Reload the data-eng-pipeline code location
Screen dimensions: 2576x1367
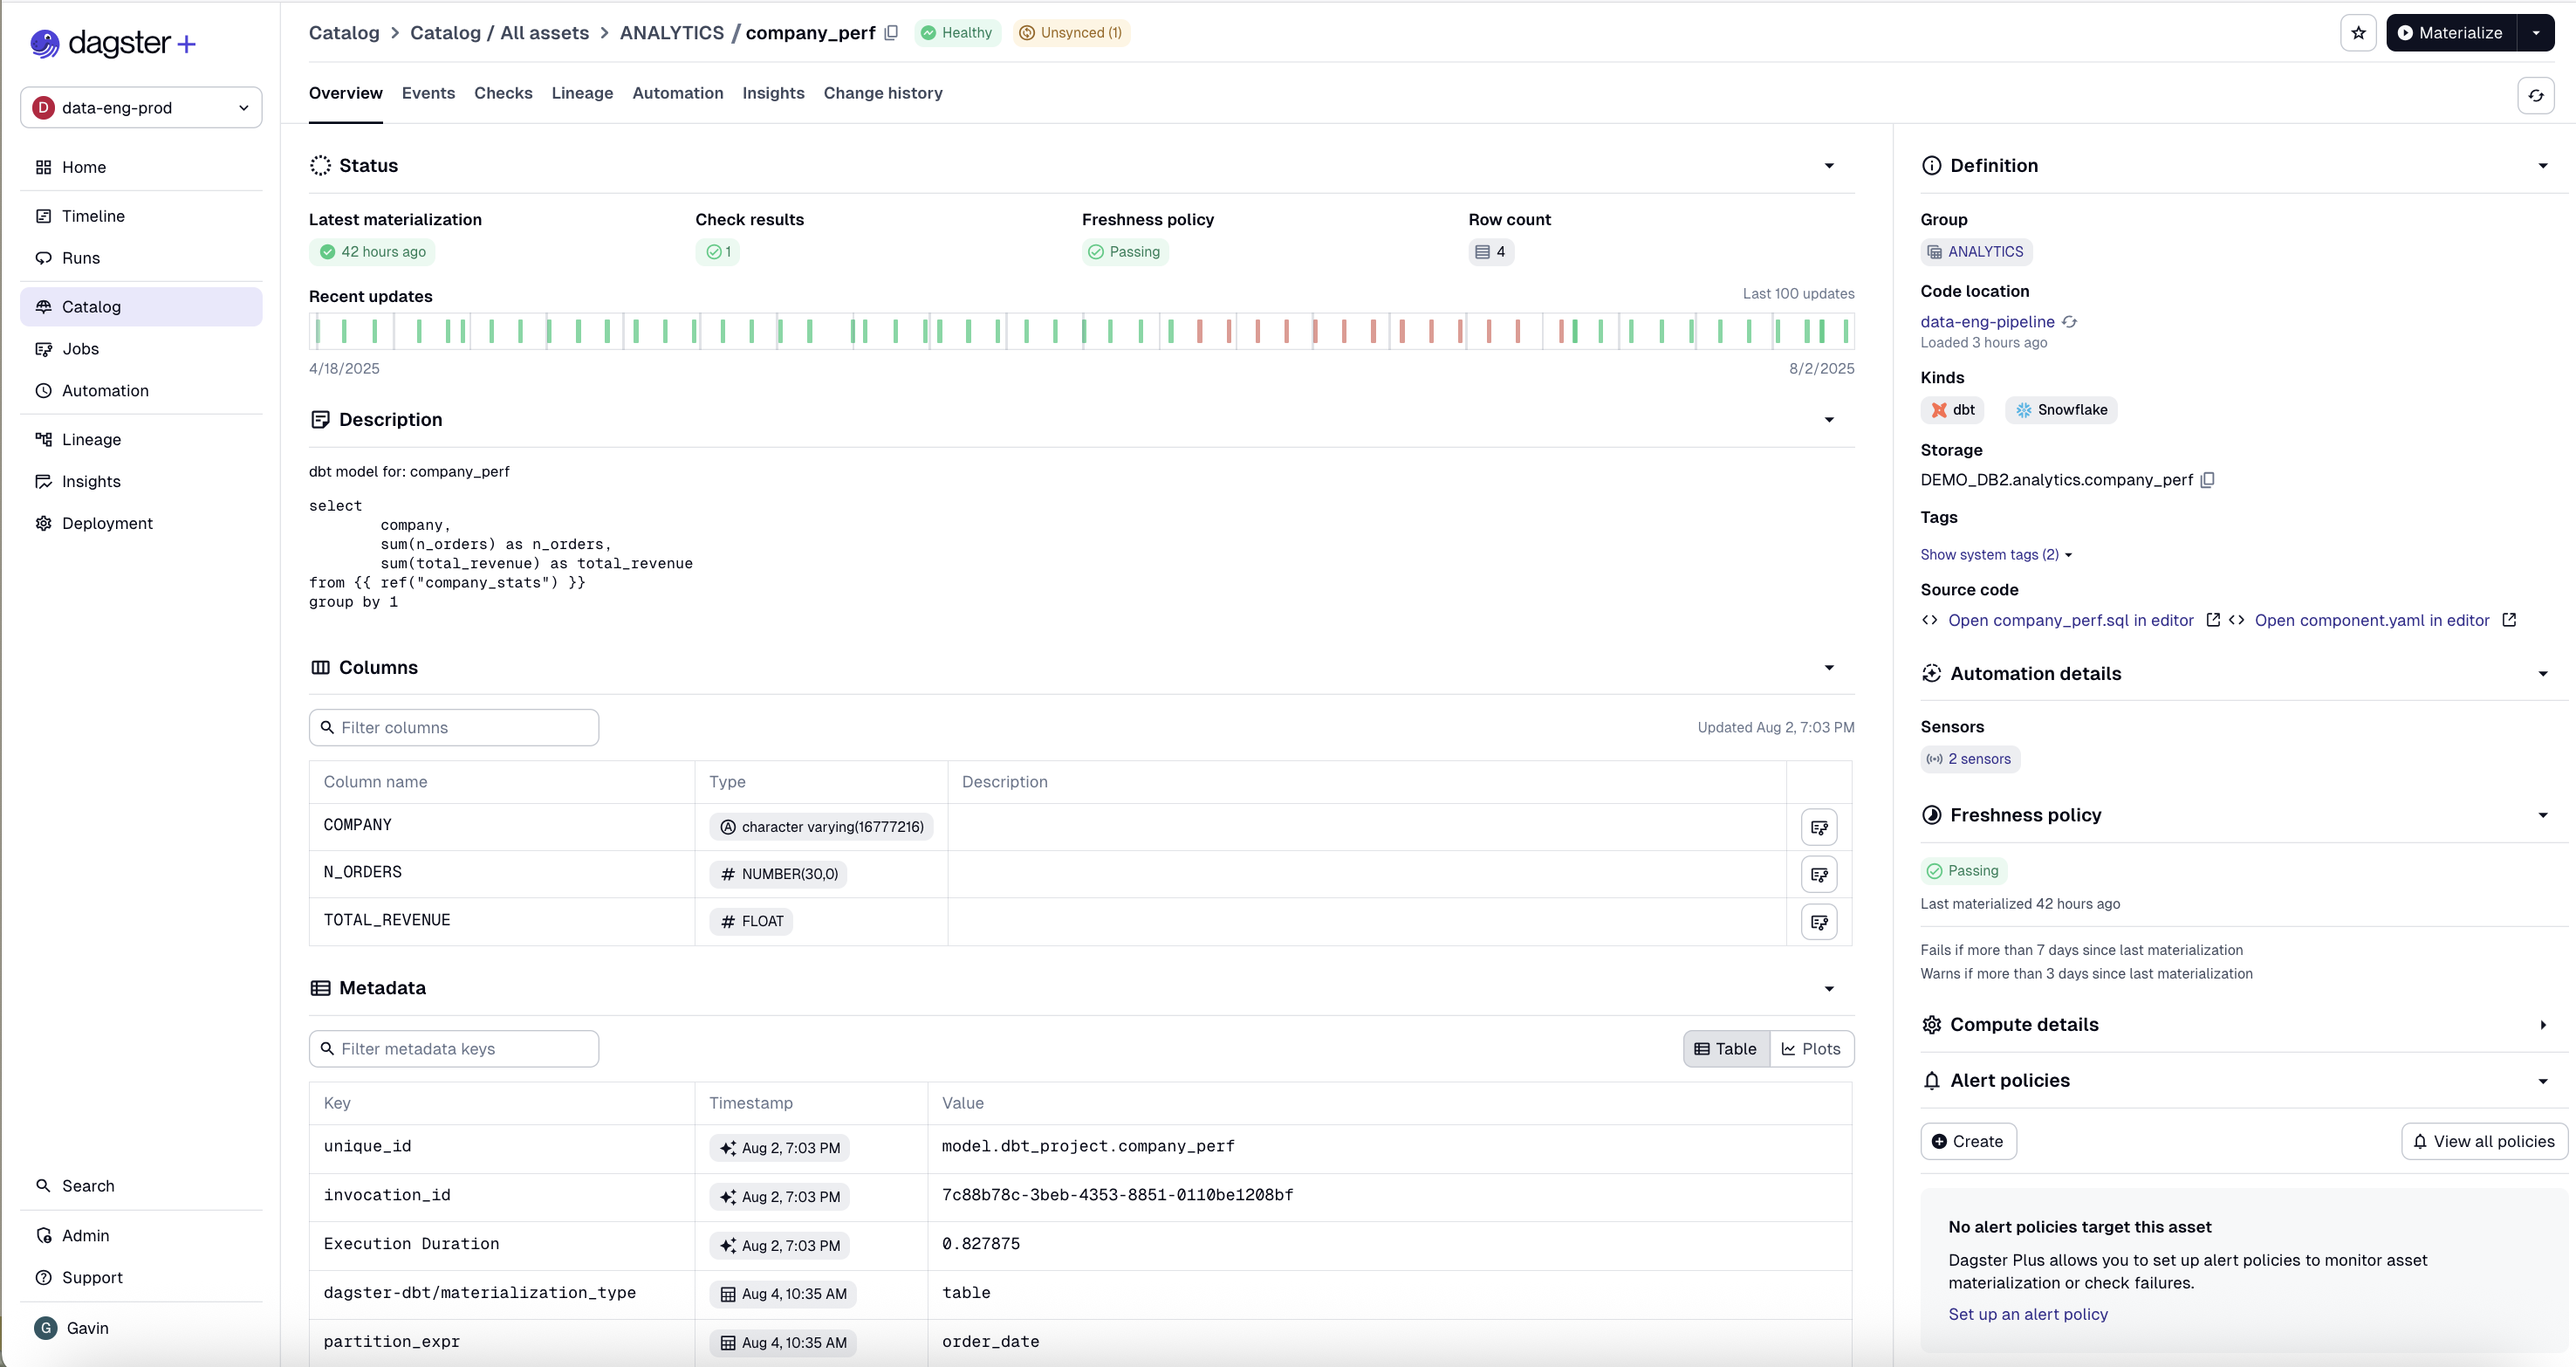2070,321
